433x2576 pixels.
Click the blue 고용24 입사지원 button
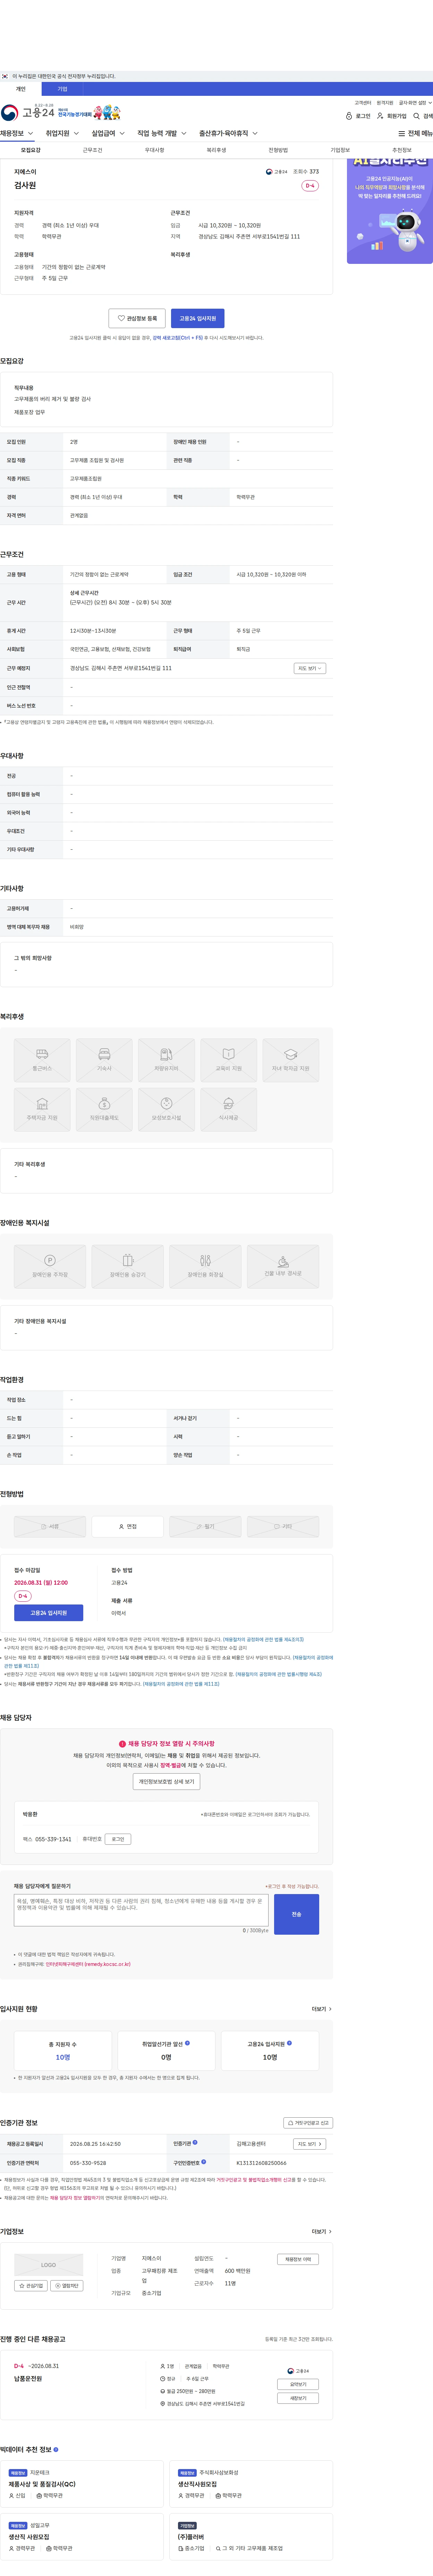(197, 318)
